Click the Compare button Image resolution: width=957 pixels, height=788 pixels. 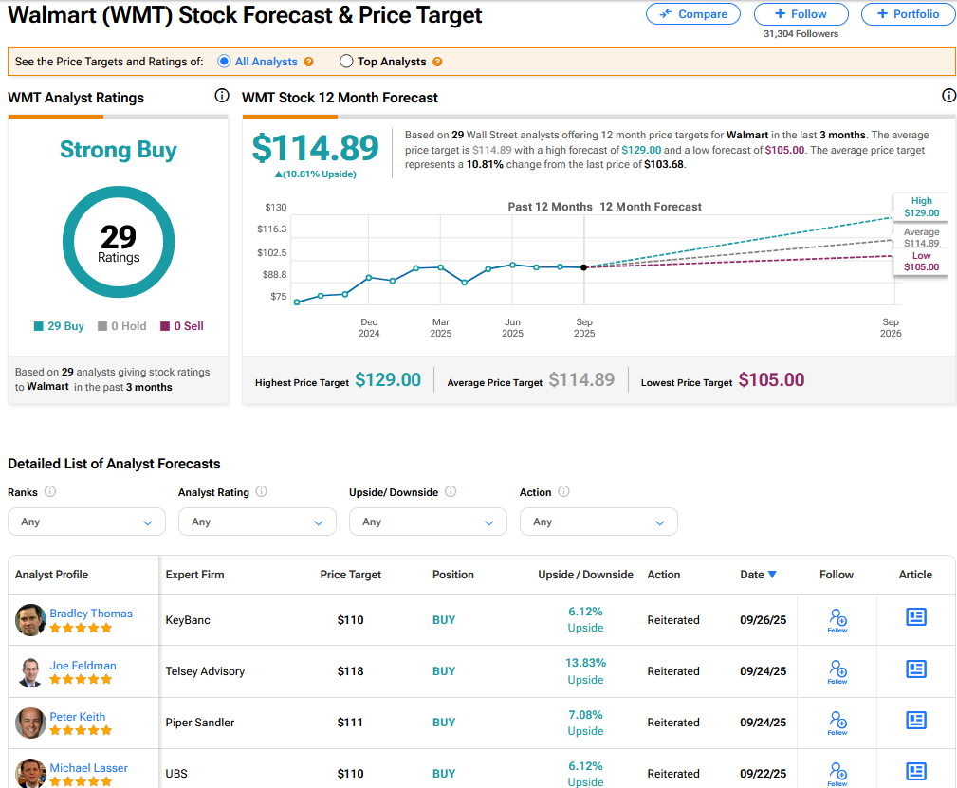693,14
